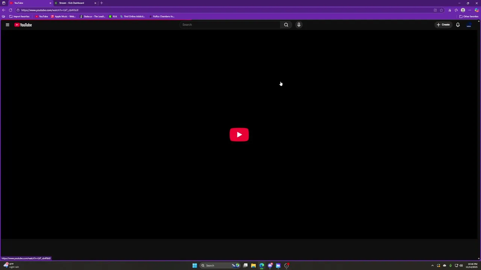This screenshot has width=481, height=270.
Task: Open Microsoft Edge taskbar icon
Action: pyautogui.click(x=262, y=265)
